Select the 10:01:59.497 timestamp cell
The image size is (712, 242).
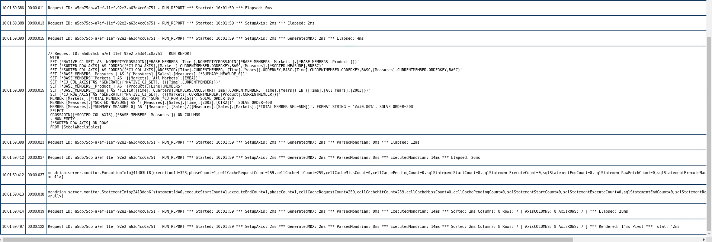(13, 226)
